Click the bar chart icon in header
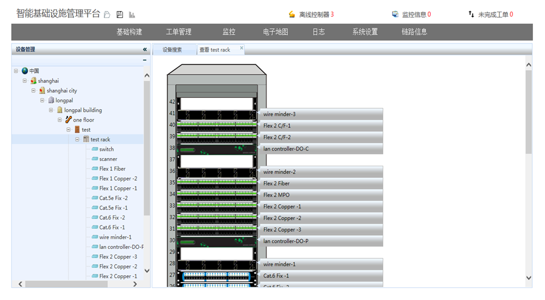This screenshot has width=545, height=300. (132, 14)
